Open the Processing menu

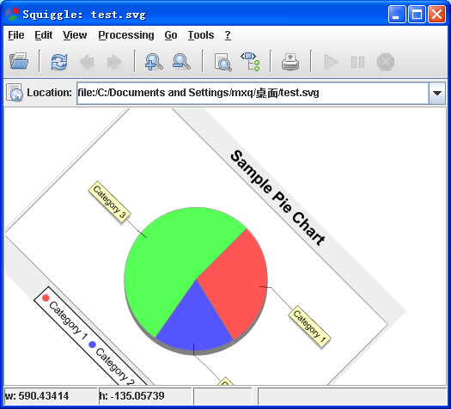[126, 35]
